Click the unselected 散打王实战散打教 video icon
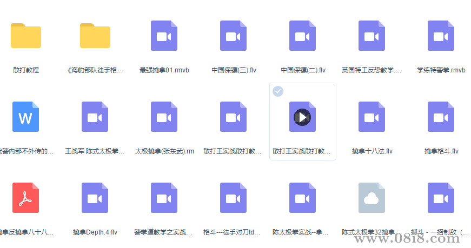This screenshot has width=471, height=248. pyautogui.click(x=234, y=117)
